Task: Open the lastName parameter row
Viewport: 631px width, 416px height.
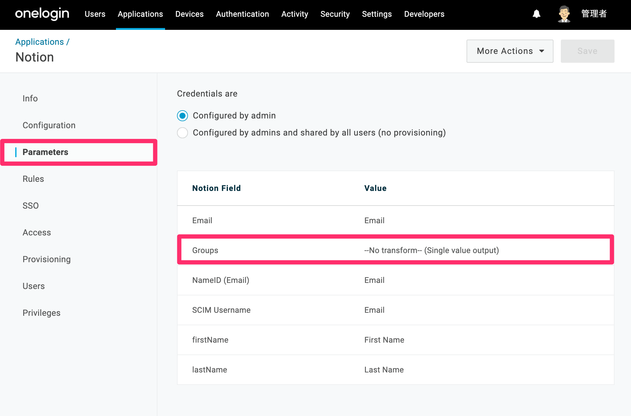Action: pyautogui.click(x=395, y=370)
